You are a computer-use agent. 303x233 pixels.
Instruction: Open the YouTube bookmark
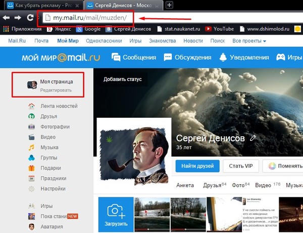click(x=220, y=29)
